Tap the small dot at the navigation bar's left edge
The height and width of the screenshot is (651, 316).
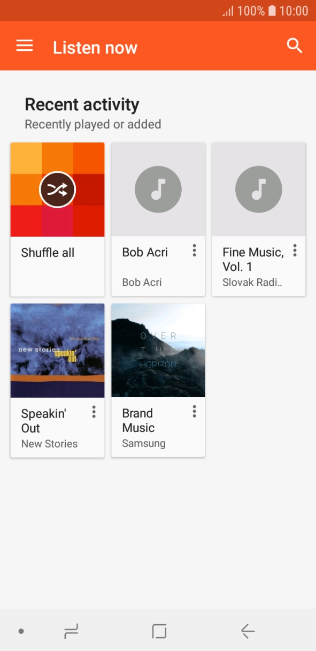pos(21,632)
